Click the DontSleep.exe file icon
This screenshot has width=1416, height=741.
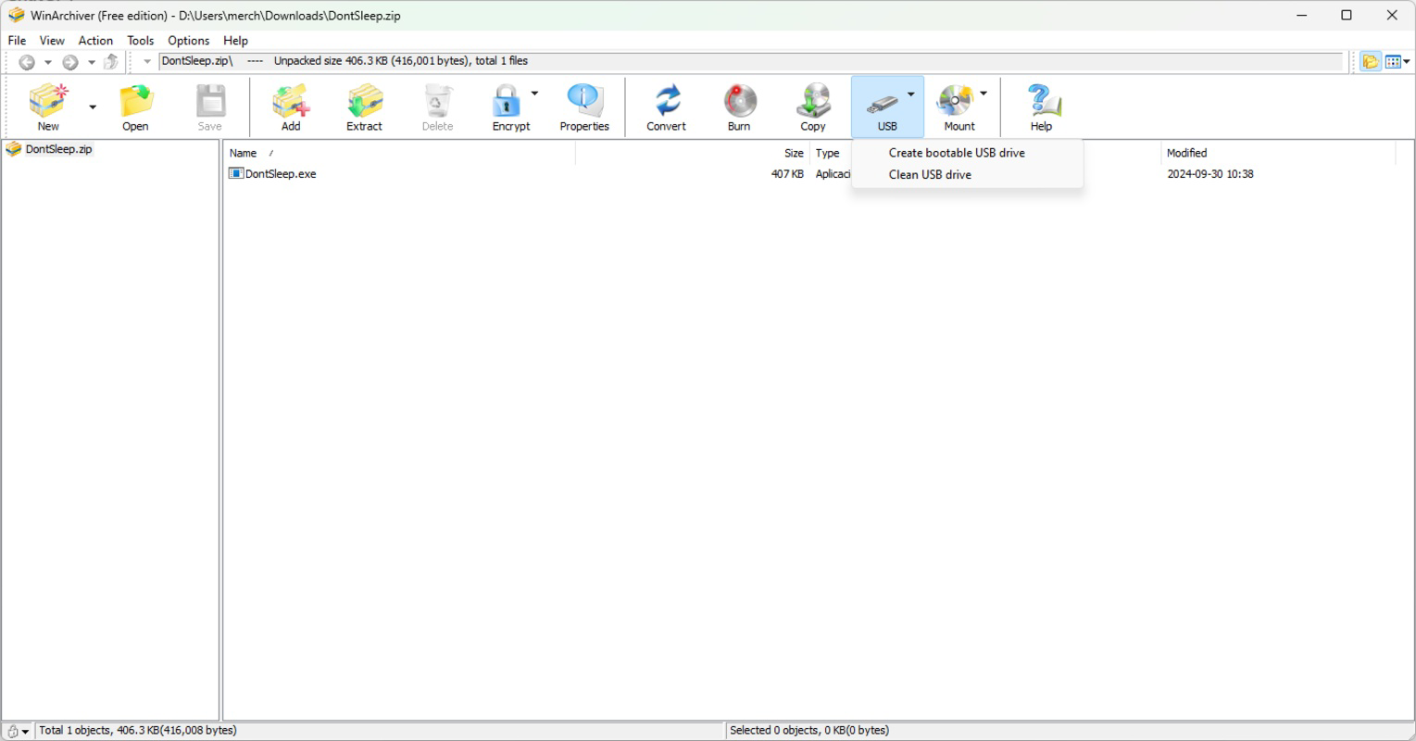pos(236,173)
